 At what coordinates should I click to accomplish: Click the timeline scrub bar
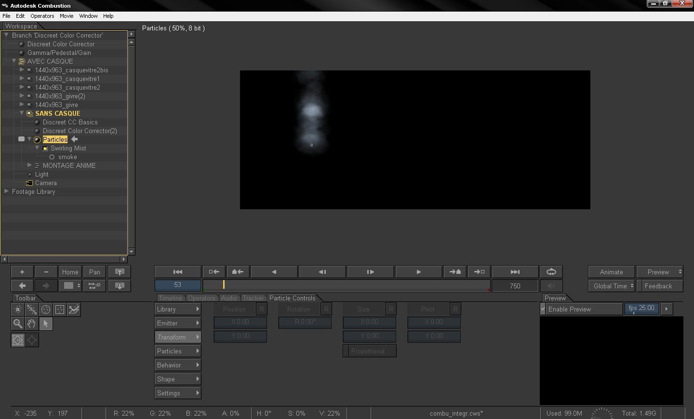[x=347, y=285]
